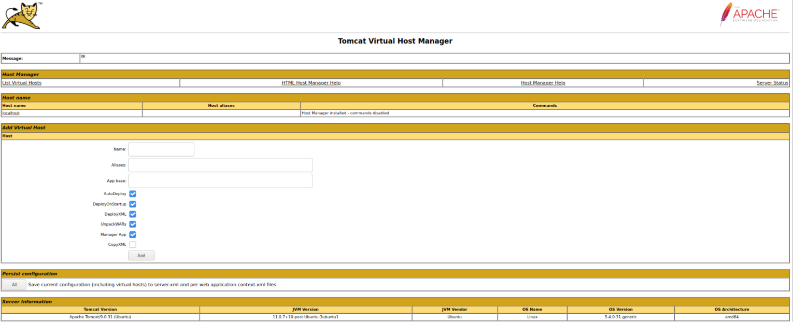Click the 'Save current configuration' description text
The image size is (793, 322).
click(152, 285)
